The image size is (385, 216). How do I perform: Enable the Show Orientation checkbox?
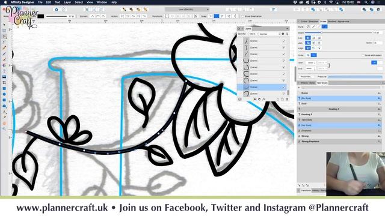(242, 16)
